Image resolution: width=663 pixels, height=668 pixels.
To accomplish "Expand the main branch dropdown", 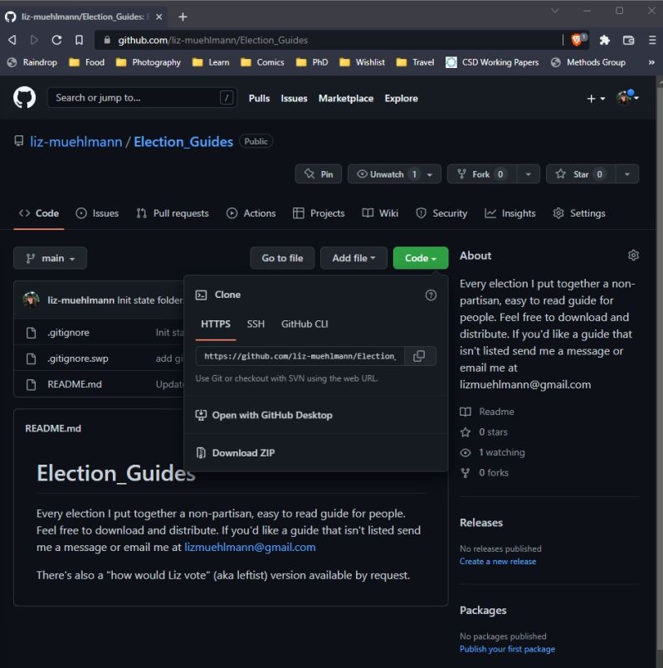I will (x=50, y=258).
